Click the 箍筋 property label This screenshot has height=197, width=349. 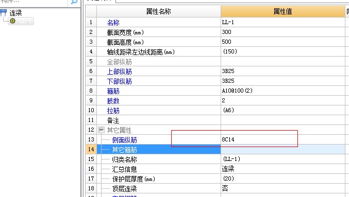[113, 91]
